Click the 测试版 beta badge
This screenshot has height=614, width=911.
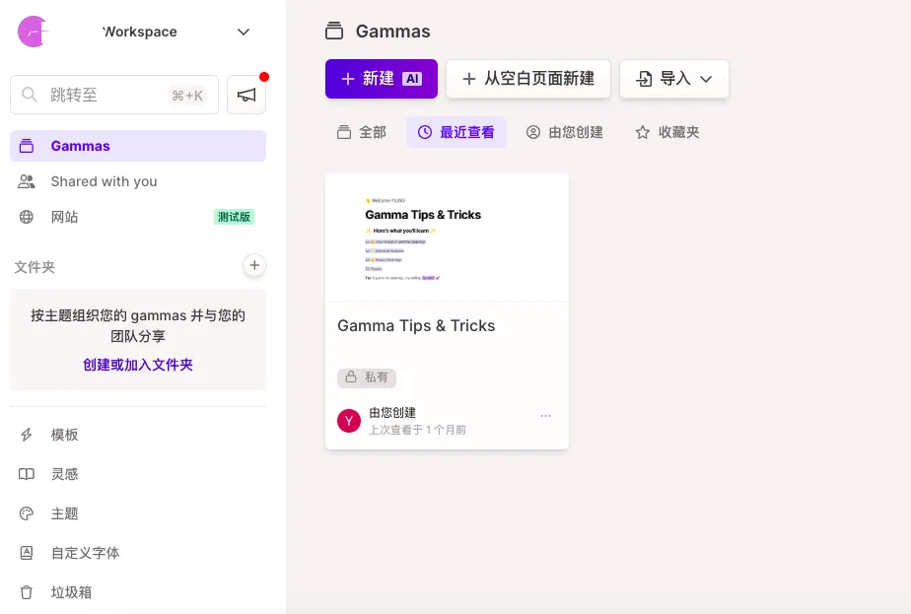[x=234, y=217]
